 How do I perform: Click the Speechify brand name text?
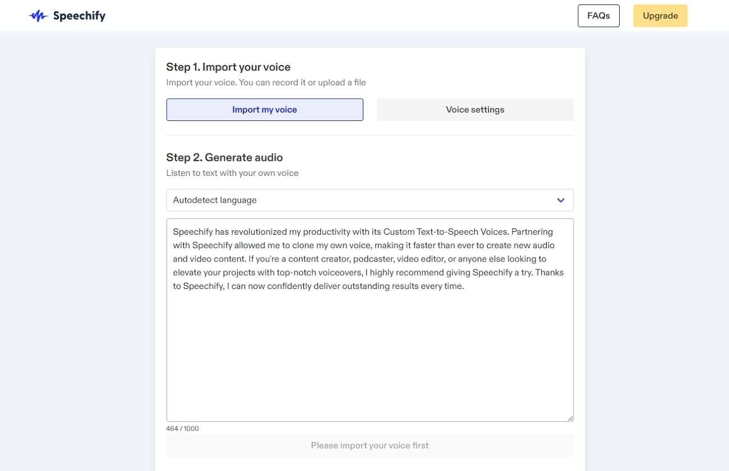[x=79, y=16]
